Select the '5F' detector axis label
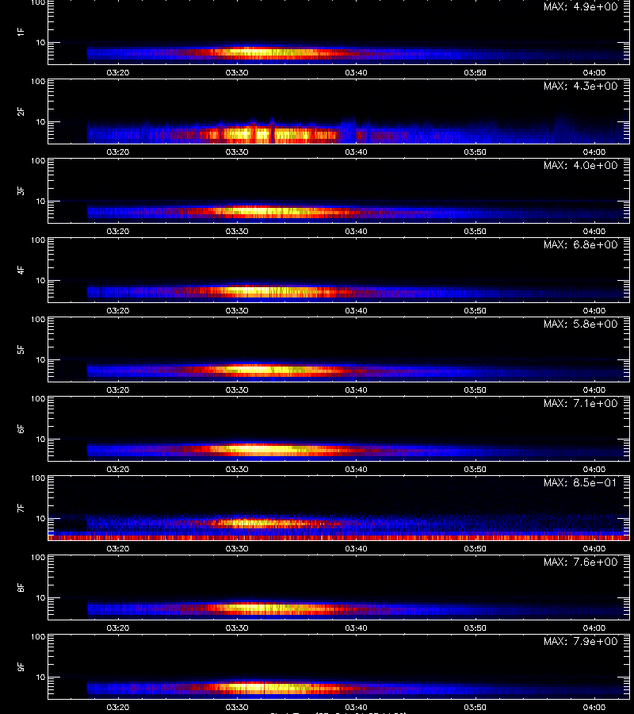The image size is (634, 714). click(x=21, y=349)
